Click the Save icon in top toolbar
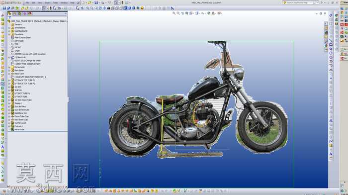This screenshot has width=348, height=195. tap(96, 2)
